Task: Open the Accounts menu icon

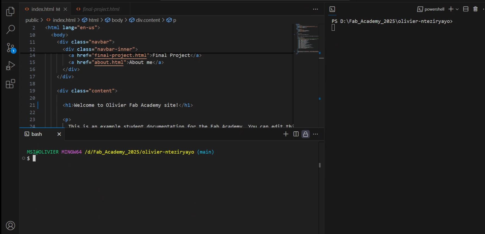Action: [x=10, y=226]
